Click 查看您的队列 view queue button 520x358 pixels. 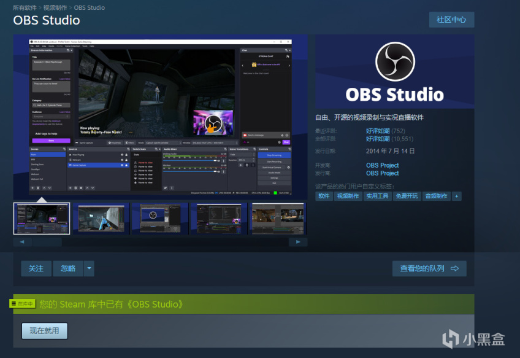[429, 268]
